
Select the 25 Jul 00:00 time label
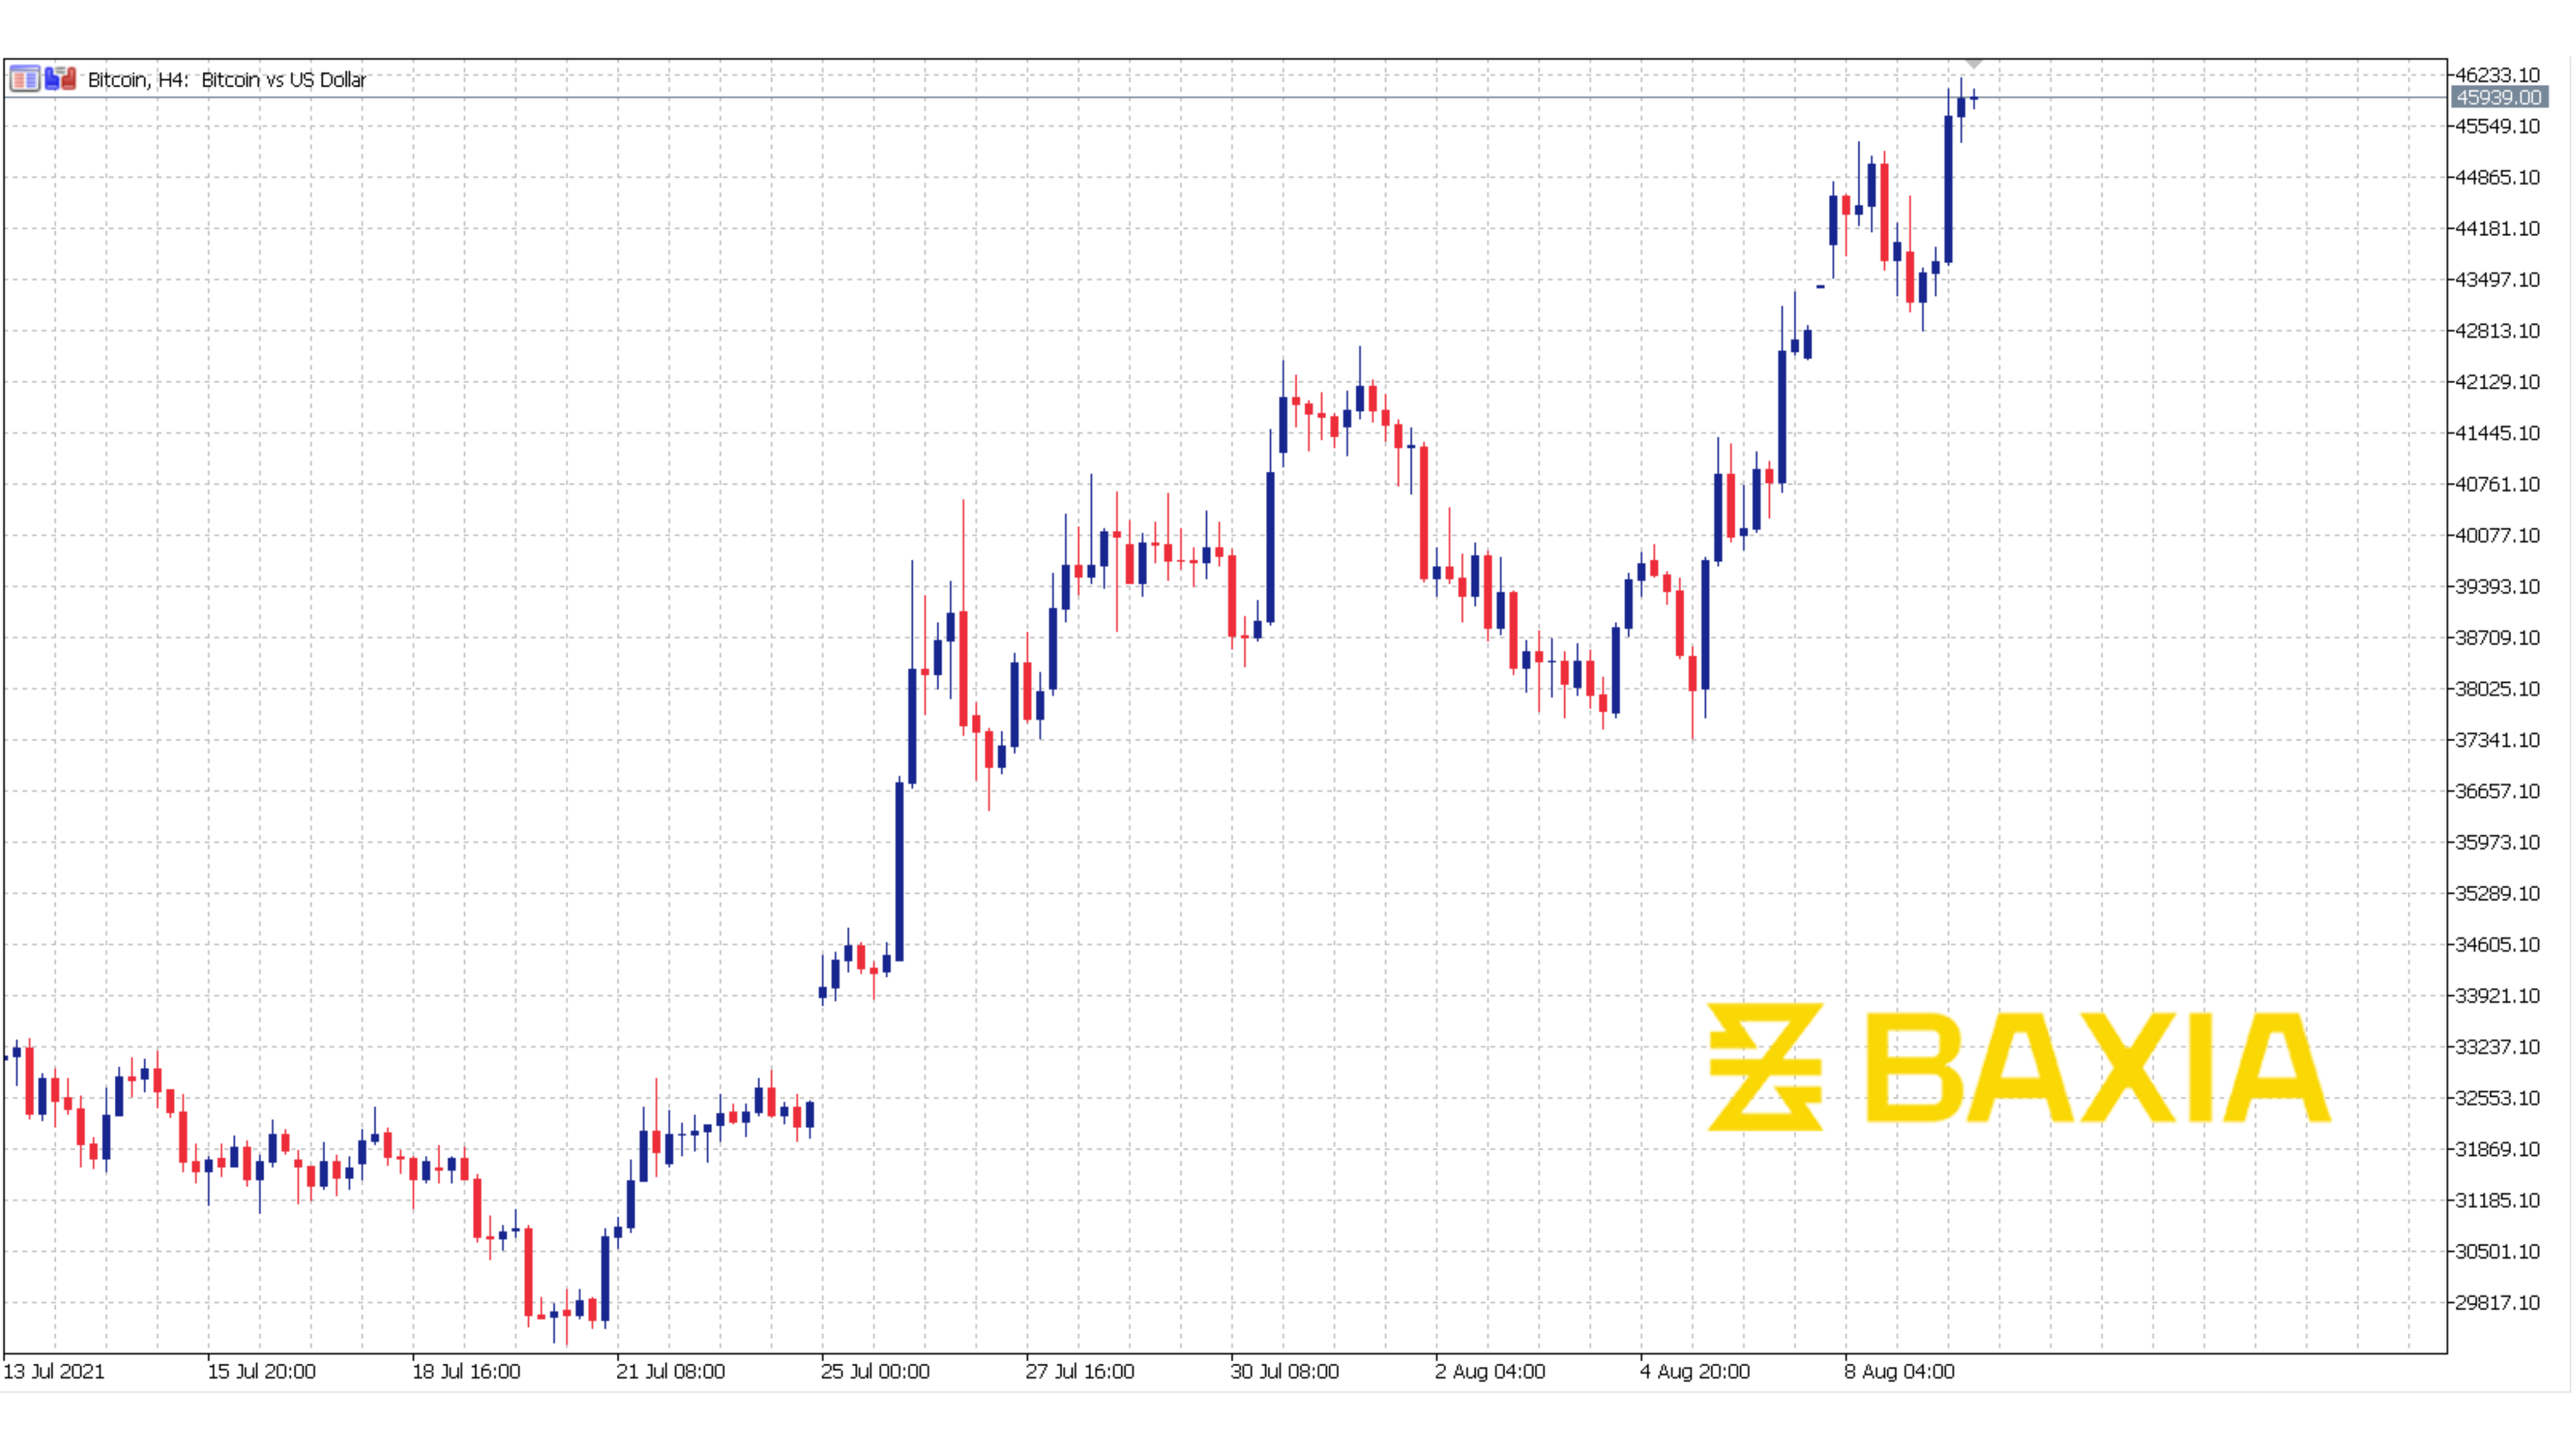875,1371
